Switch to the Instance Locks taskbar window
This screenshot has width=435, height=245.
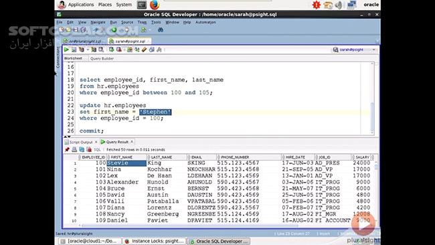(154, 241)
